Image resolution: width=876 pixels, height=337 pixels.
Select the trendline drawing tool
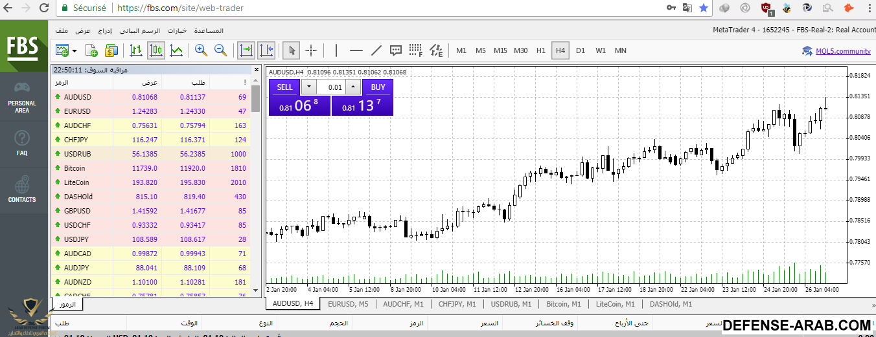[x=376, y=50]
